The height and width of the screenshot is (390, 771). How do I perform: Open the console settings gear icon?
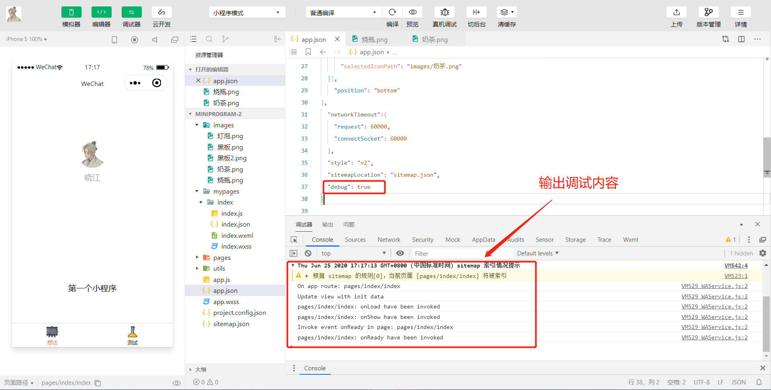click(x=763, y=253)
